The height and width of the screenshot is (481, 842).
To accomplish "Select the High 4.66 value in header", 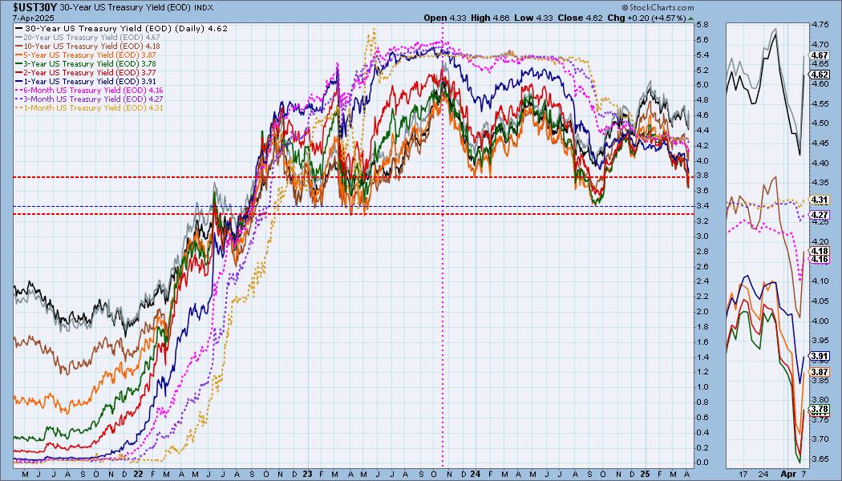I will click(490, 18).
